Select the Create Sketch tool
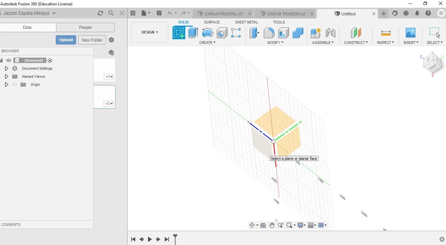Viewport: 446px width, 245px height. tap(179, 33)
